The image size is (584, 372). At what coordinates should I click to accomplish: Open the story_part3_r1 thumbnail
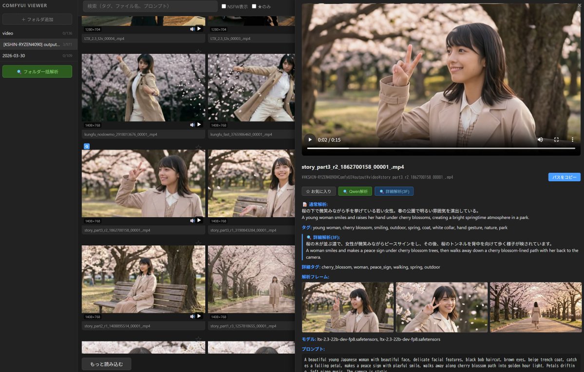tap(251, 183)
